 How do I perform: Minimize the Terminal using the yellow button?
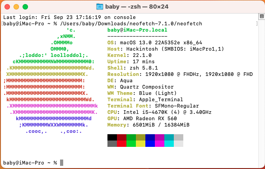click(16, 7)
